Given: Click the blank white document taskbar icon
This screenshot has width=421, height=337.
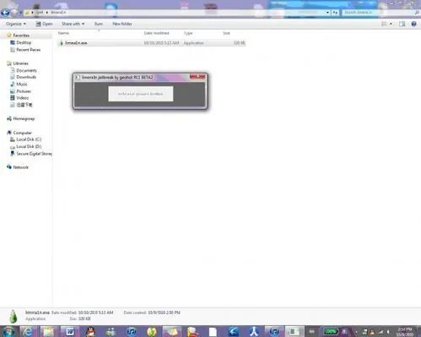Looking at the screenshot, I should click(213, 331).
